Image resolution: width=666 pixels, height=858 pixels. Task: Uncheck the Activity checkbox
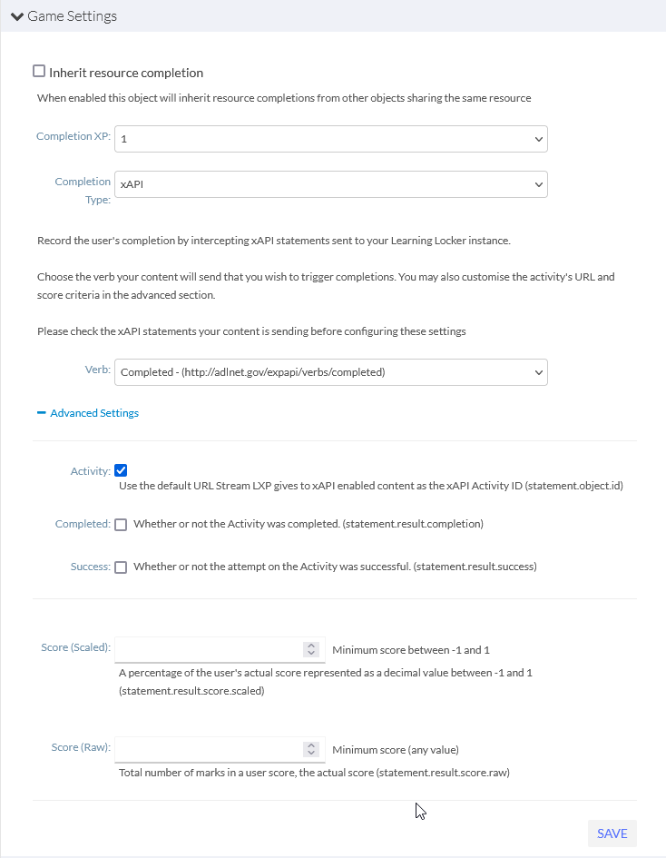121,470
